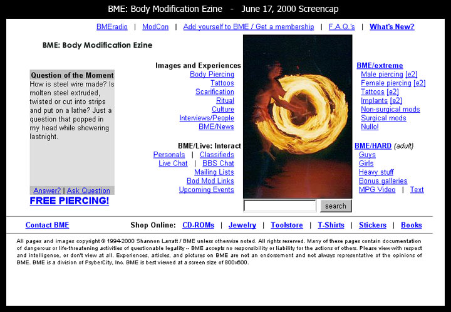Open the BME/HARD heading link
The image size is (451, 312).
(x=373, y=146)
